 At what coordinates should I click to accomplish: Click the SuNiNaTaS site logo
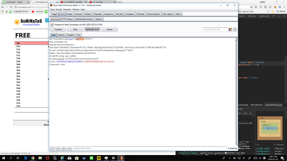(x=28, y=22)
